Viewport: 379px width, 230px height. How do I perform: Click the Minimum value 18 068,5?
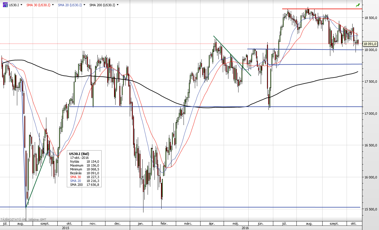(93, 169)
